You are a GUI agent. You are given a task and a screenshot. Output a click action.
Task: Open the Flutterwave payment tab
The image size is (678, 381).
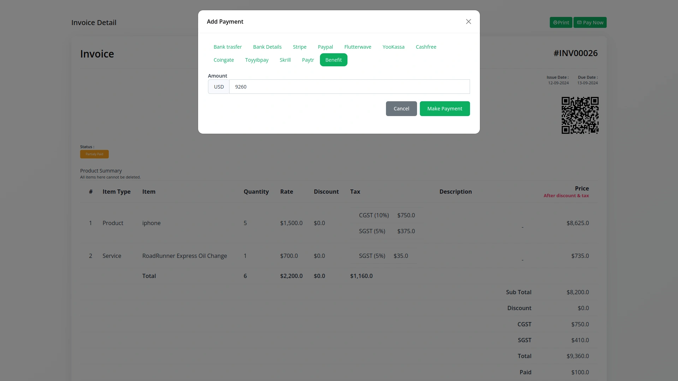(x=357, y=47)
